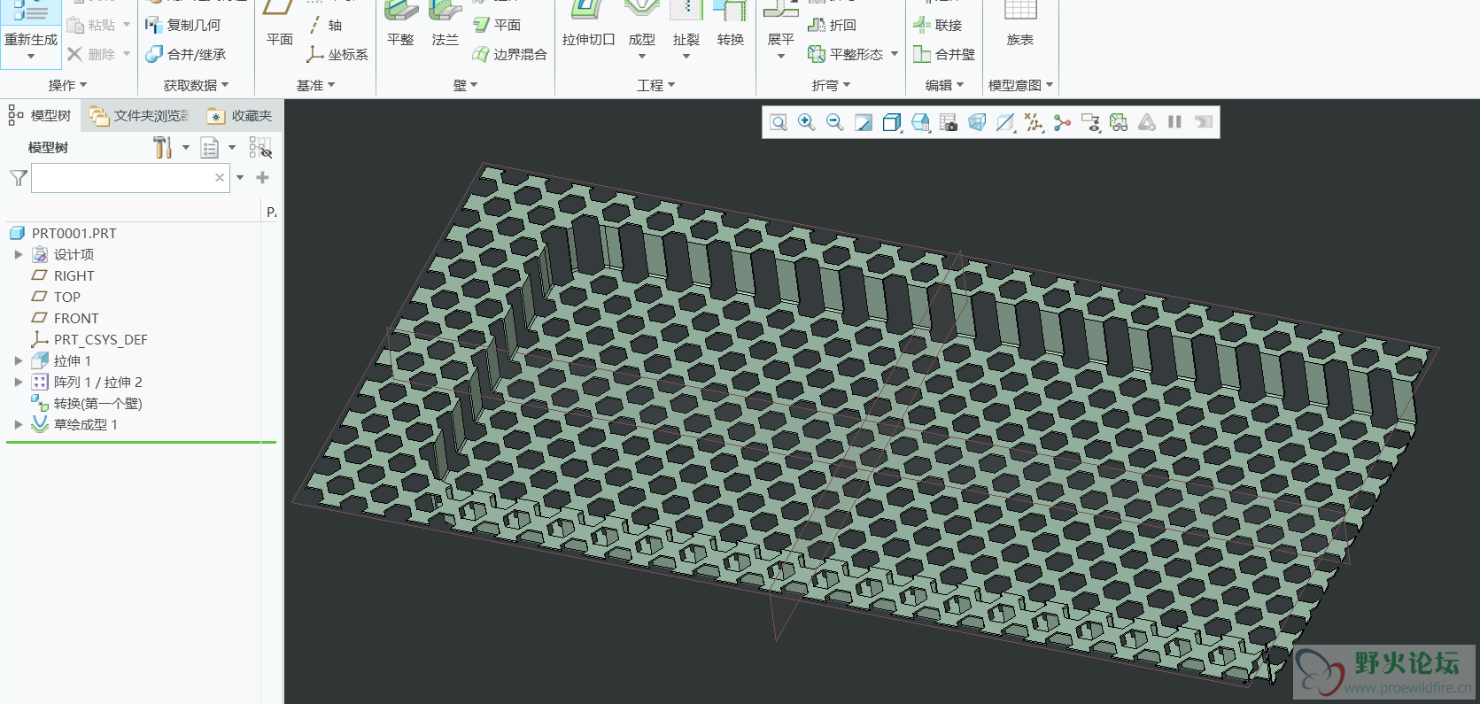This screenshot has width=1480, height=704.
Task: Expand the Model Intent group menu
Action: tap(1020, 85)
